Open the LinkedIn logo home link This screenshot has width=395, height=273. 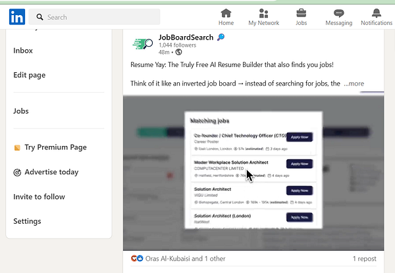(x=17, y=17)
